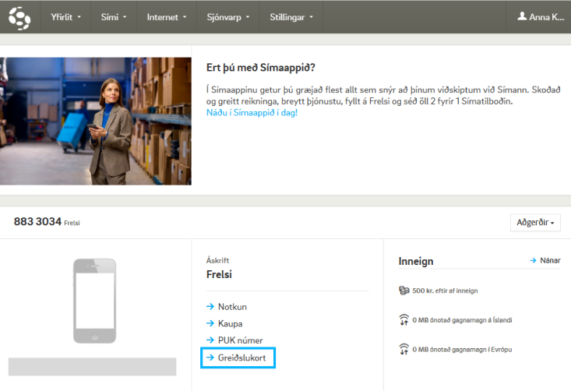This screenshot has width=571, height=391.
Task: Click the 500 kr. eftir af inneign text
Action: [x=445, y=291]
